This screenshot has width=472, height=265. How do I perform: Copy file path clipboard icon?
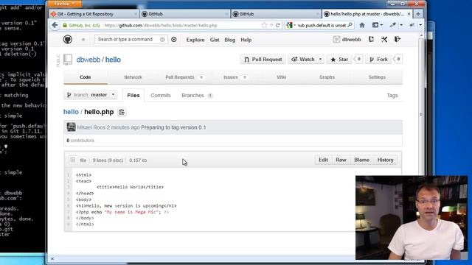[122, 112]
